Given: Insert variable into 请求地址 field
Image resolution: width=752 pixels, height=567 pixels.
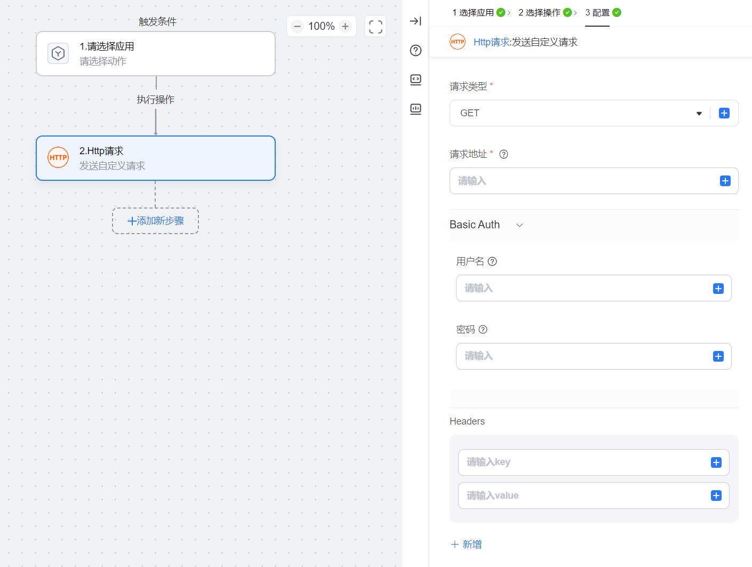Looking at the screenshot, I should pyautogui.click(x=725, y=181).
